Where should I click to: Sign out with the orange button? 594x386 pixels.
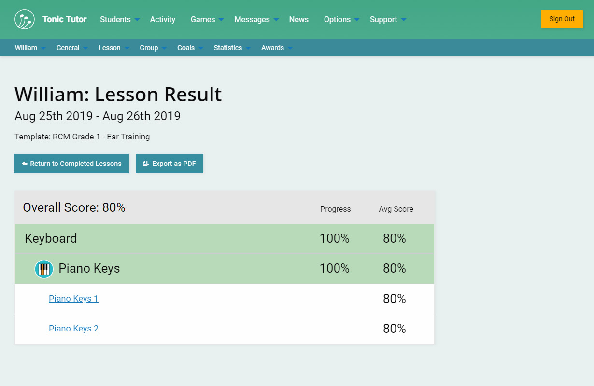coord(562,19)
